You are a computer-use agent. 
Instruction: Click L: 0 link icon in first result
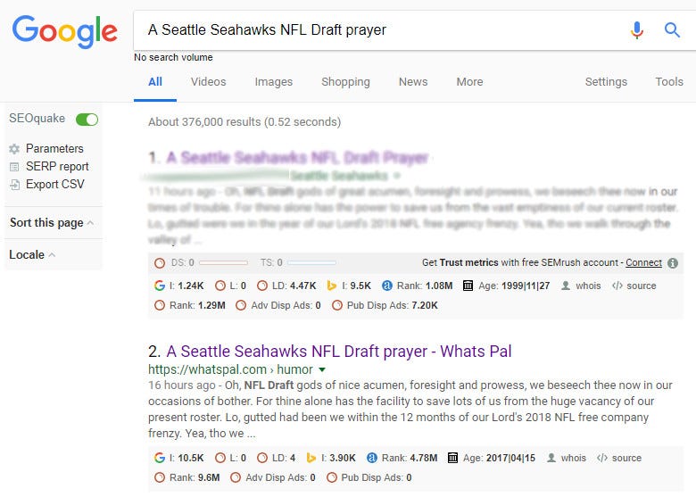(x=220, y=286)
